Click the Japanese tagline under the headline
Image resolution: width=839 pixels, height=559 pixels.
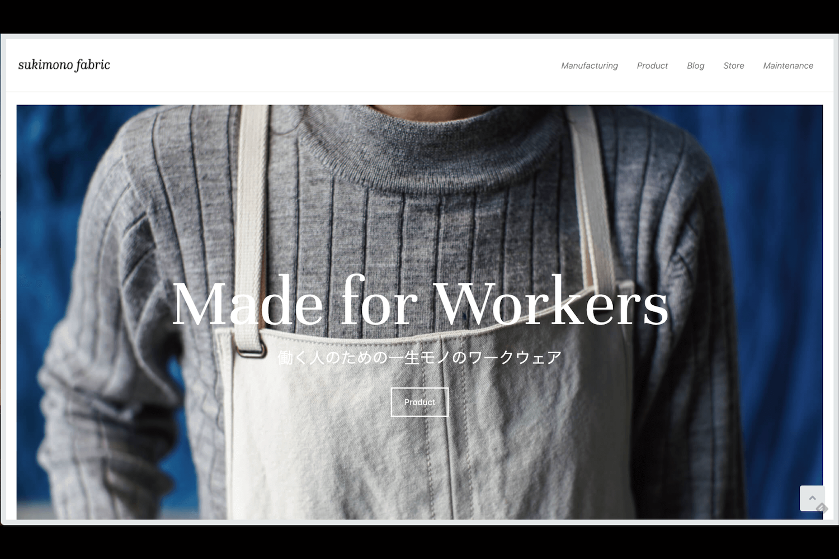pos(419,357)
